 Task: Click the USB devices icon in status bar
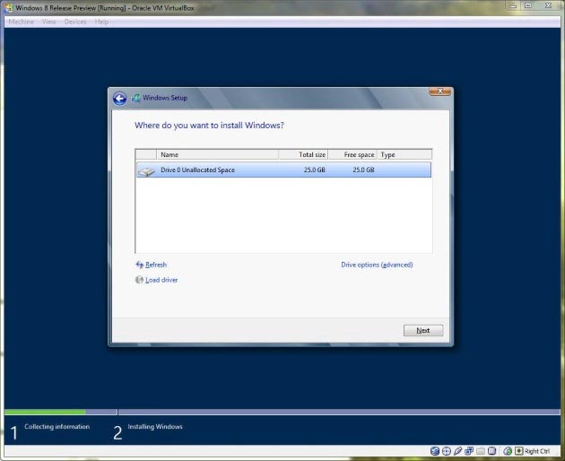[457, 451]
